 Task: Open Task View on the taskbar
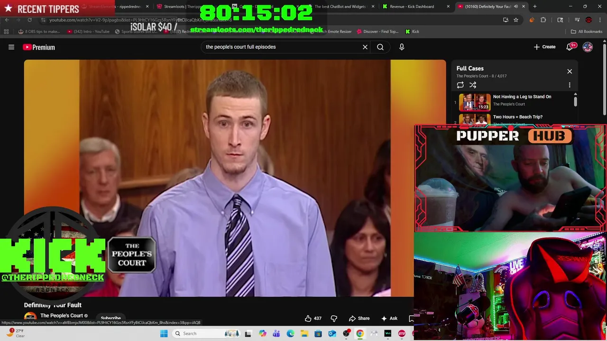coord(248,333)
